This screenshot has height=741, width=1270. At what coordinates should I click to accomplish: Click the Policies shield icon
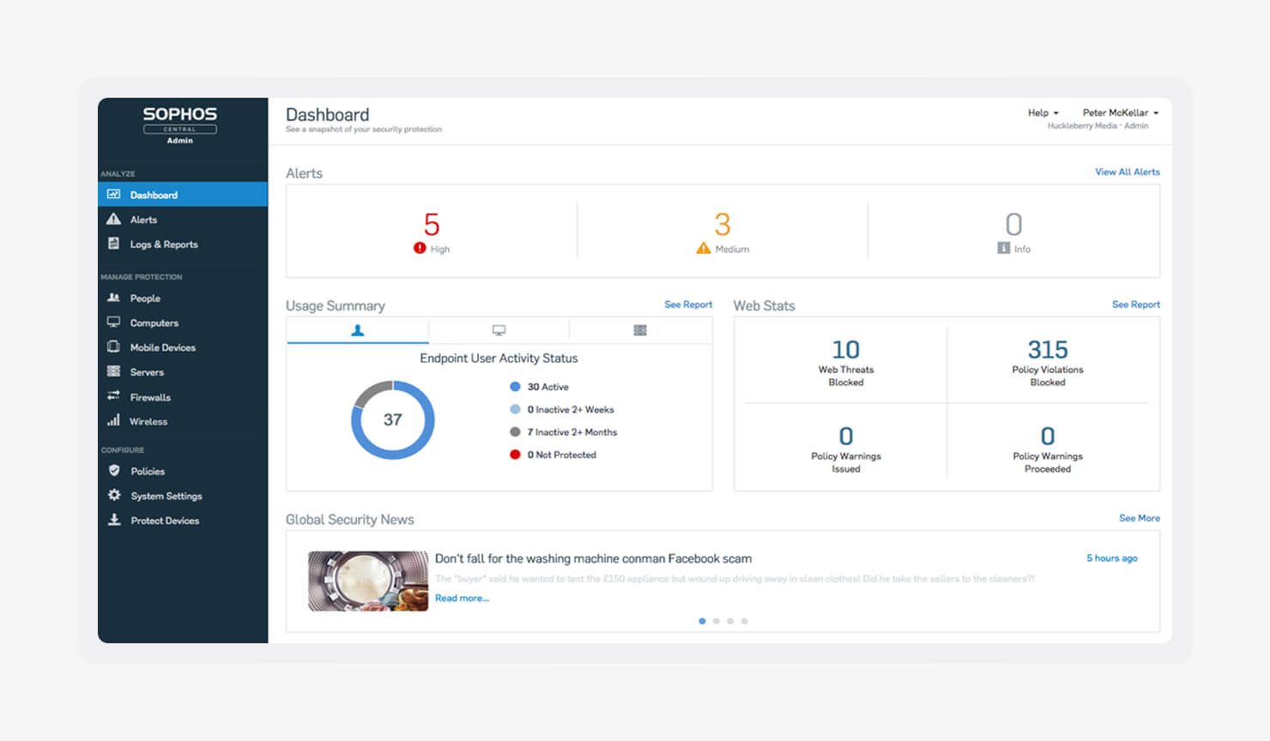click(x=114, y=470)
